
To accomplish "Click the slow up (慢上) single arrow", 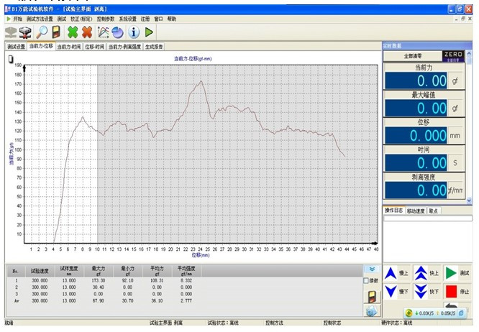I will (x=391, y=273).
